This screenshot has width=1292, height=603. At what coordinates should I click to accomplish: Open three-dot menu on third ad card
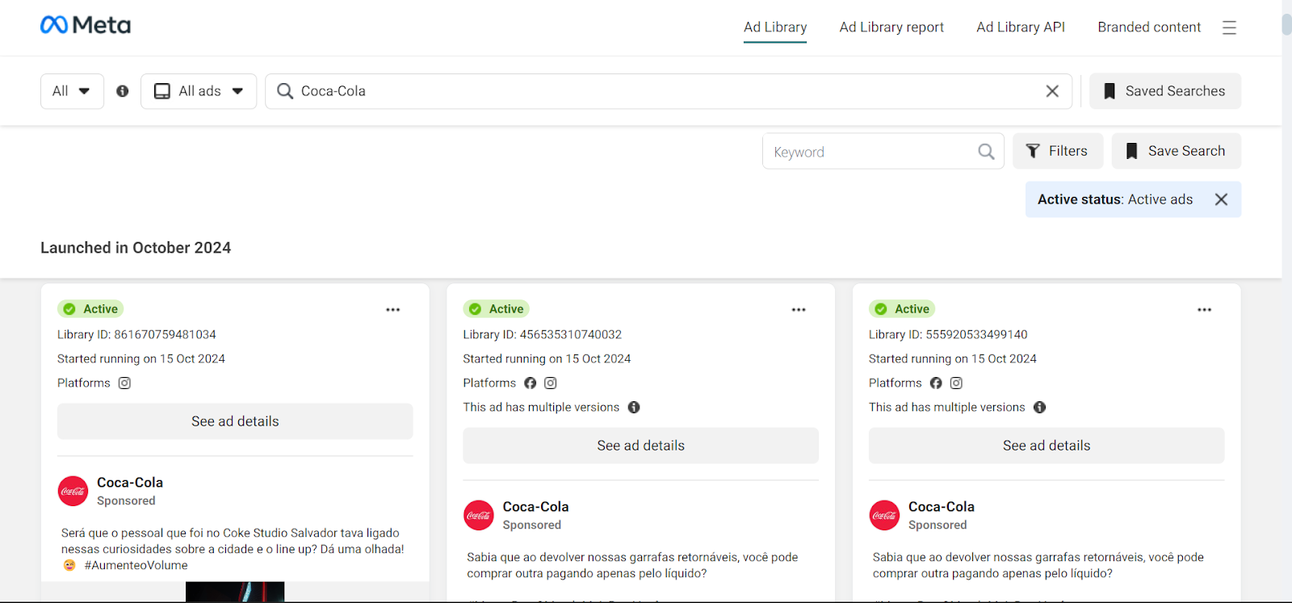click(1204, 310)
